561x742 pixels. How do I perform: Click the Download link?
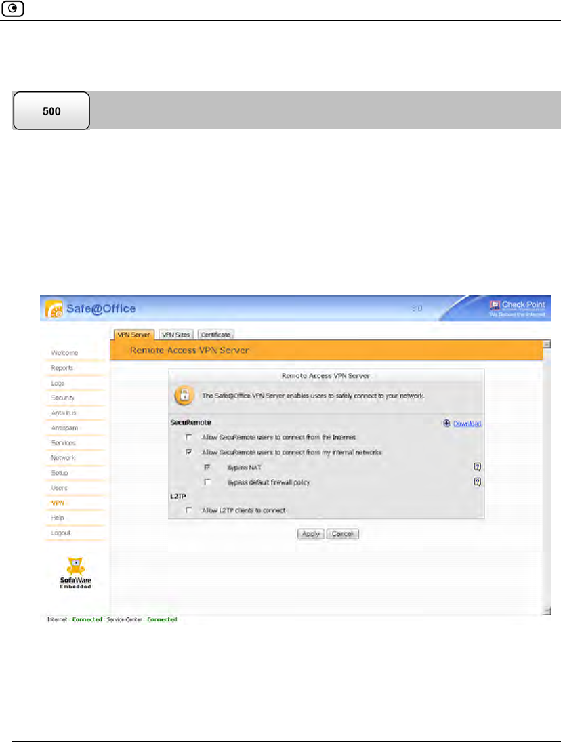pos(467,424)
